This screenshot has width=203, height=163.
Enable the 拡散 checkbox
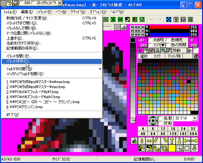click(160, 118)
